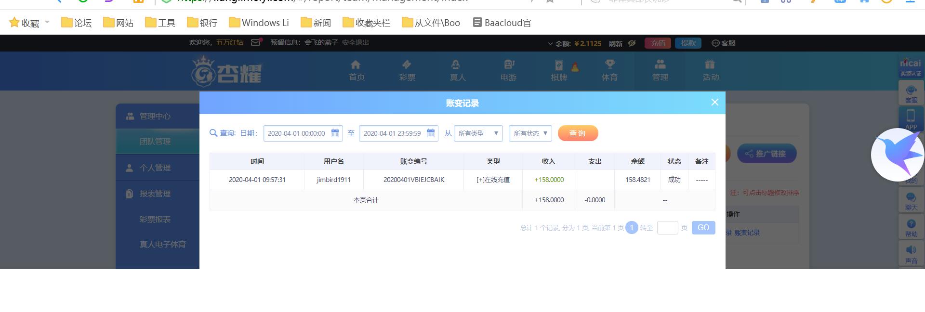925x312 pixels.
Task: Click the GO page jump button
Action: click(x=703, y=228)
